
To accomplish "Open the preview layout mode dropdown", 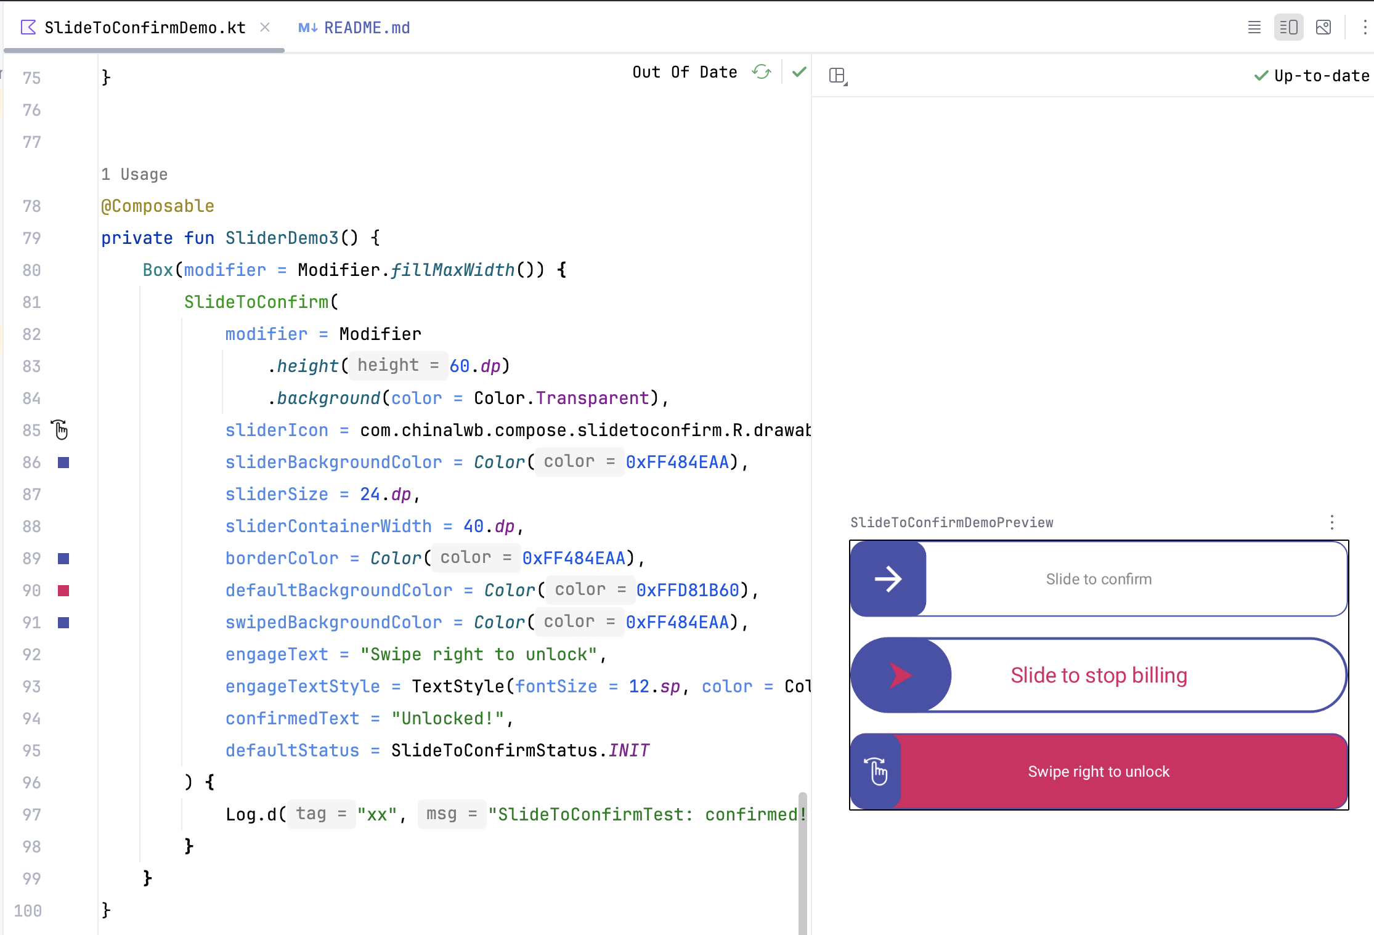I will [x=838, y=76].
